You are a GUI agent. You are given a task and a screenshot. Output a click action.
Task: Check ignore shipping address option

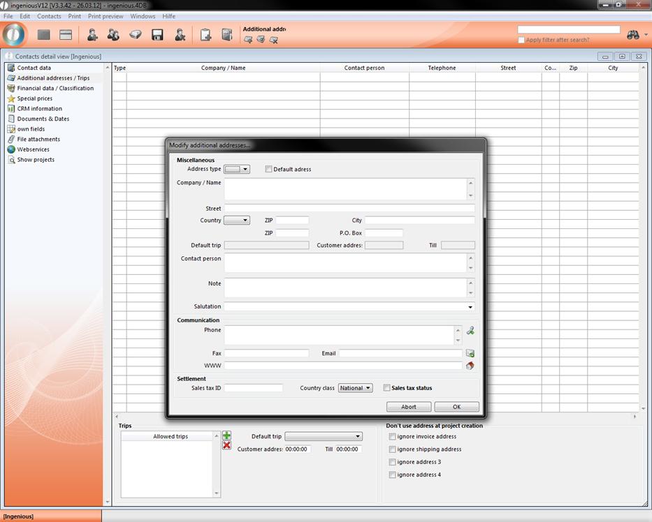pyautogui.click(x=393, y=449)
